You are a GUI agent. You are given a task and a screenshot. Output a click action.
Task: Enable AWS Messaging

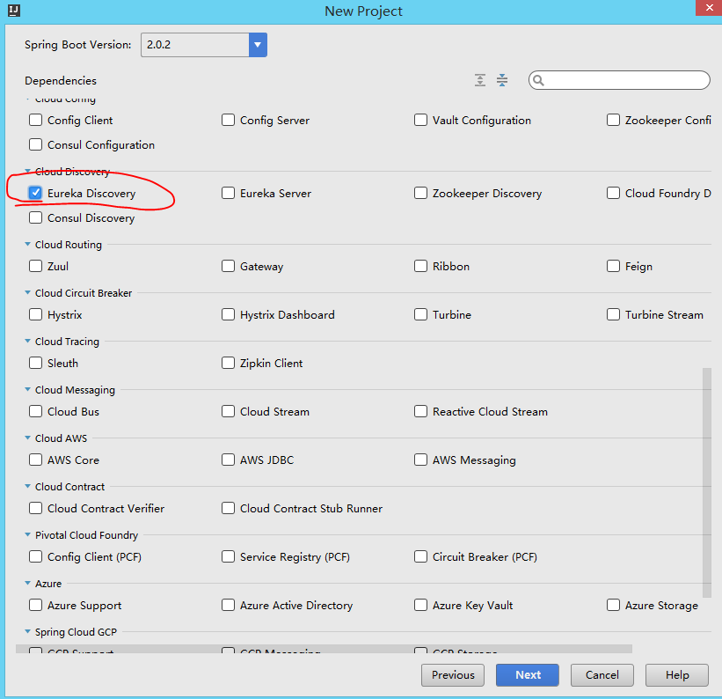pos(420,460)
